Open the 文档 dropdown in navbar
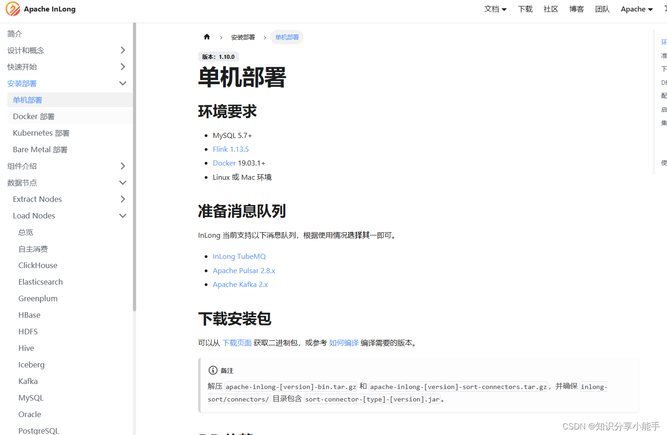This screenshot has height=435, width=667. point(495,9)
